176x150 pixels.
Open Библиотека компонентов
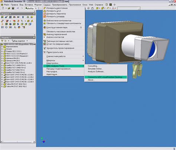click(64, 20)
